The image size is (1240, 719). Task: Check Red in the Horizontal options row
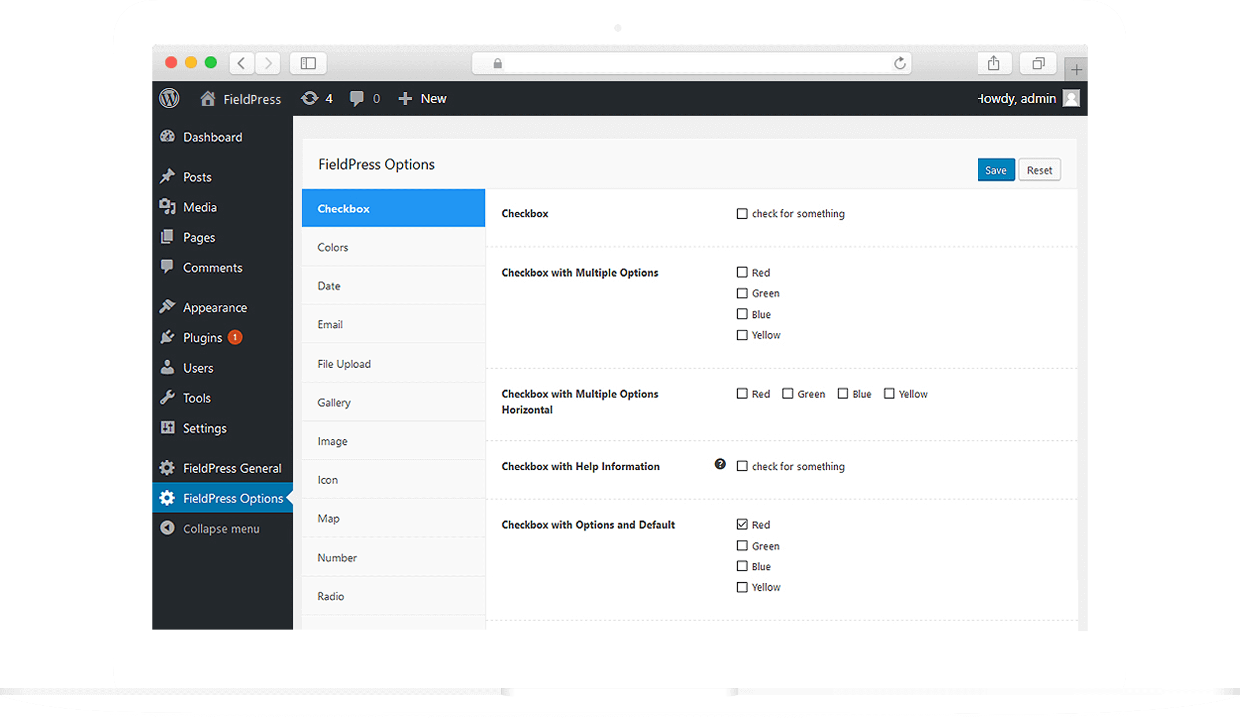pyautogui.click(x=742, y=394)
